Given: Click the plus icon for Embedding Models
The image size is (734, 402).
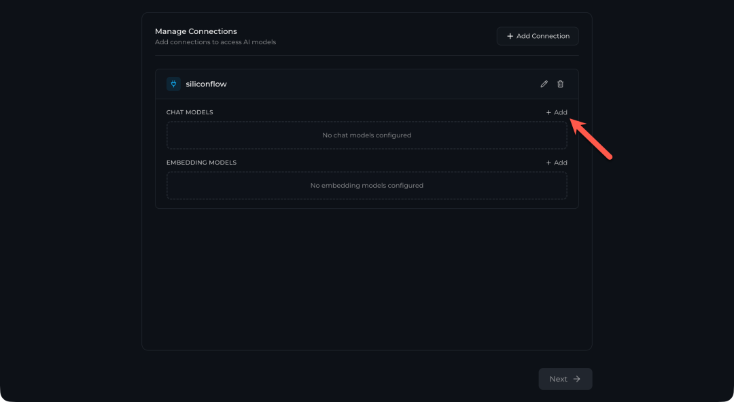Looking at the screenshot, I should coord(549,163).
